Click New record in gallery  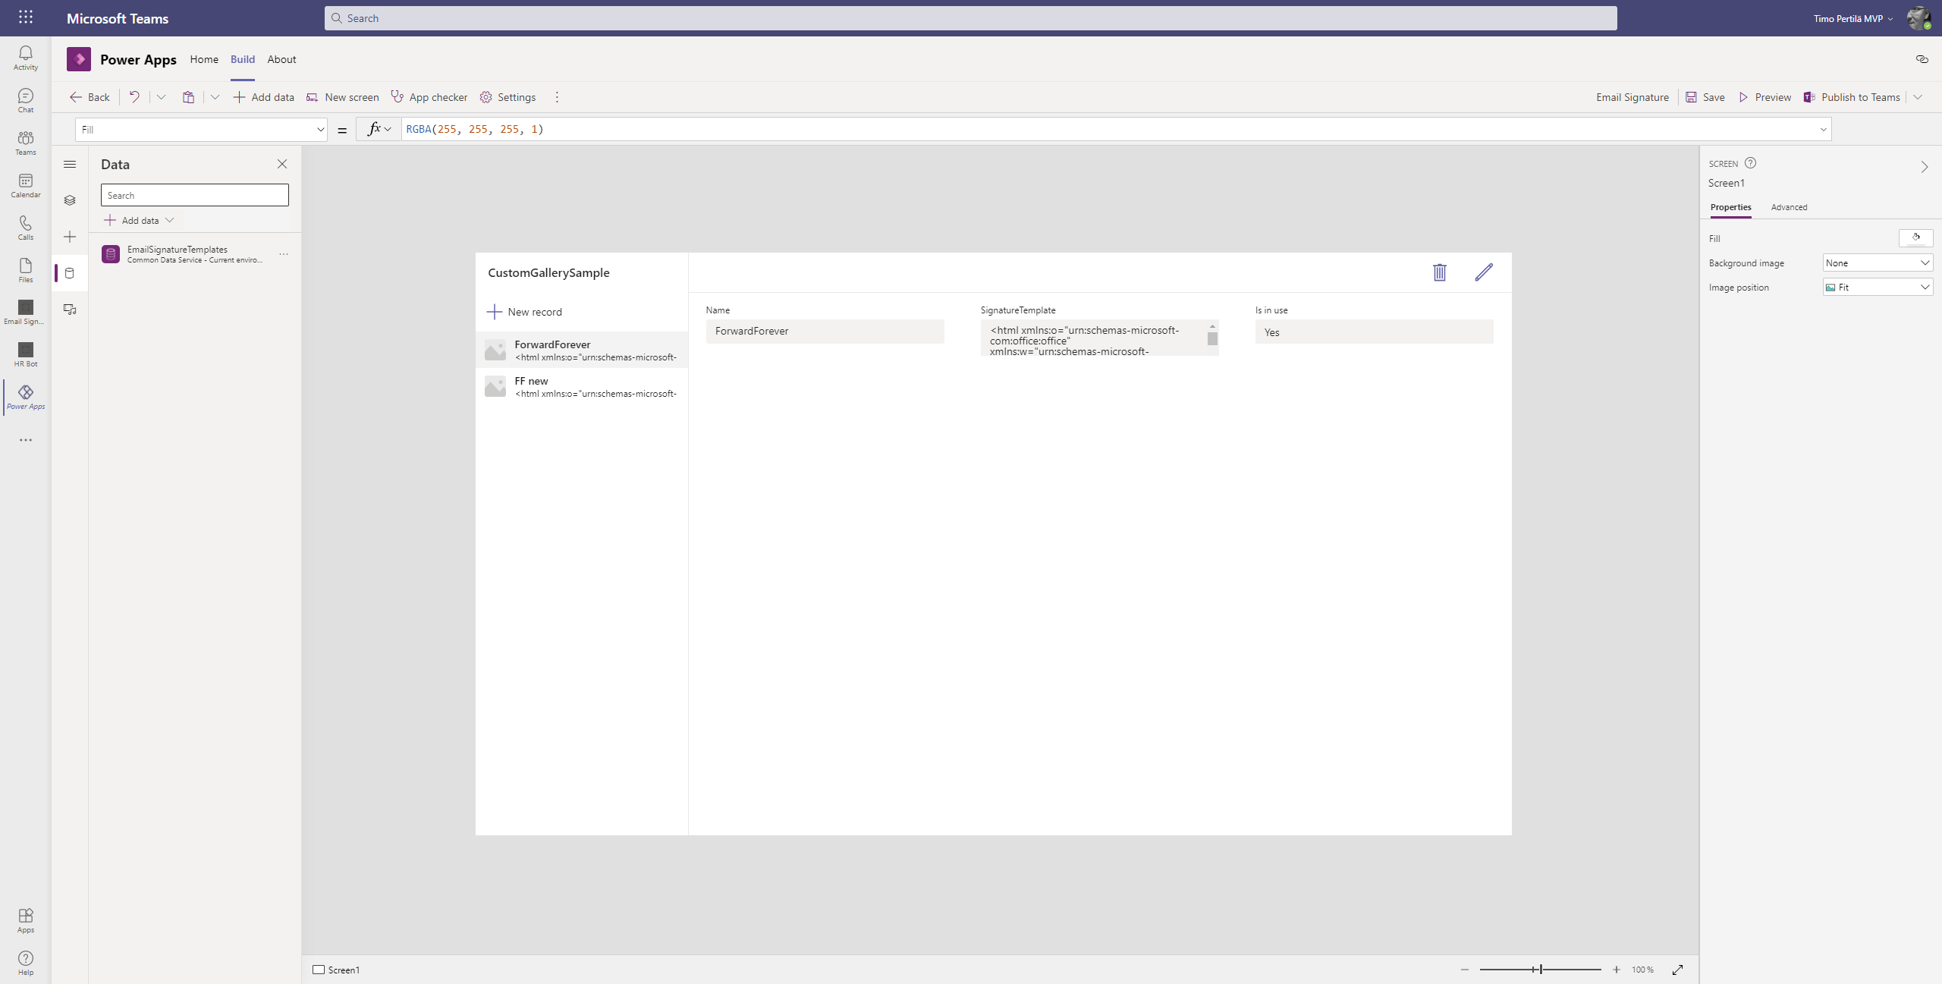[x=525, y=312]
